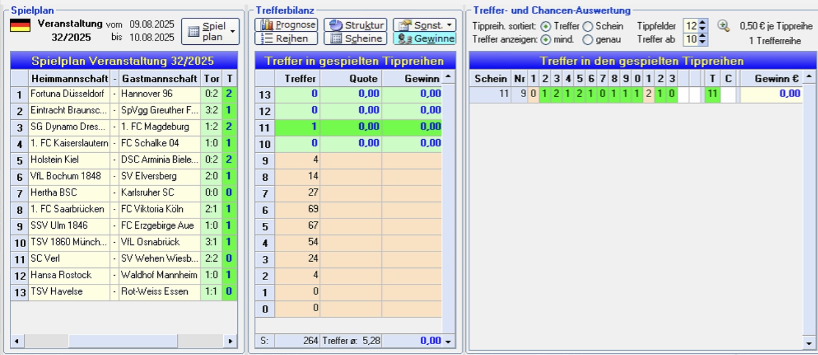Image resolution: width=818 pixels, height=355 pixels.
Task: Click the Treffer count 54 cell
Action: tap(298, 242)
